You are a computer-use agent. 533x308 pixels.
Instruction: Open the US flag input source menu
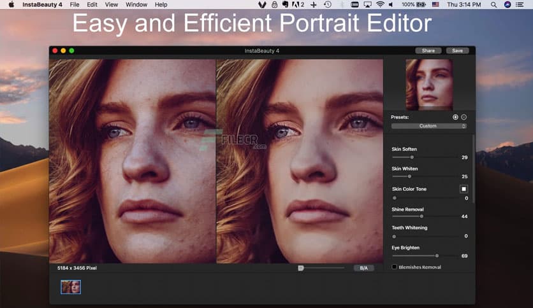[x=435, y=4]
